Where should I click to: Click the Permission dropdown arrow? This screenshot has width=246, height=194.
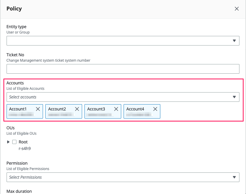click(x=234, y=177)
